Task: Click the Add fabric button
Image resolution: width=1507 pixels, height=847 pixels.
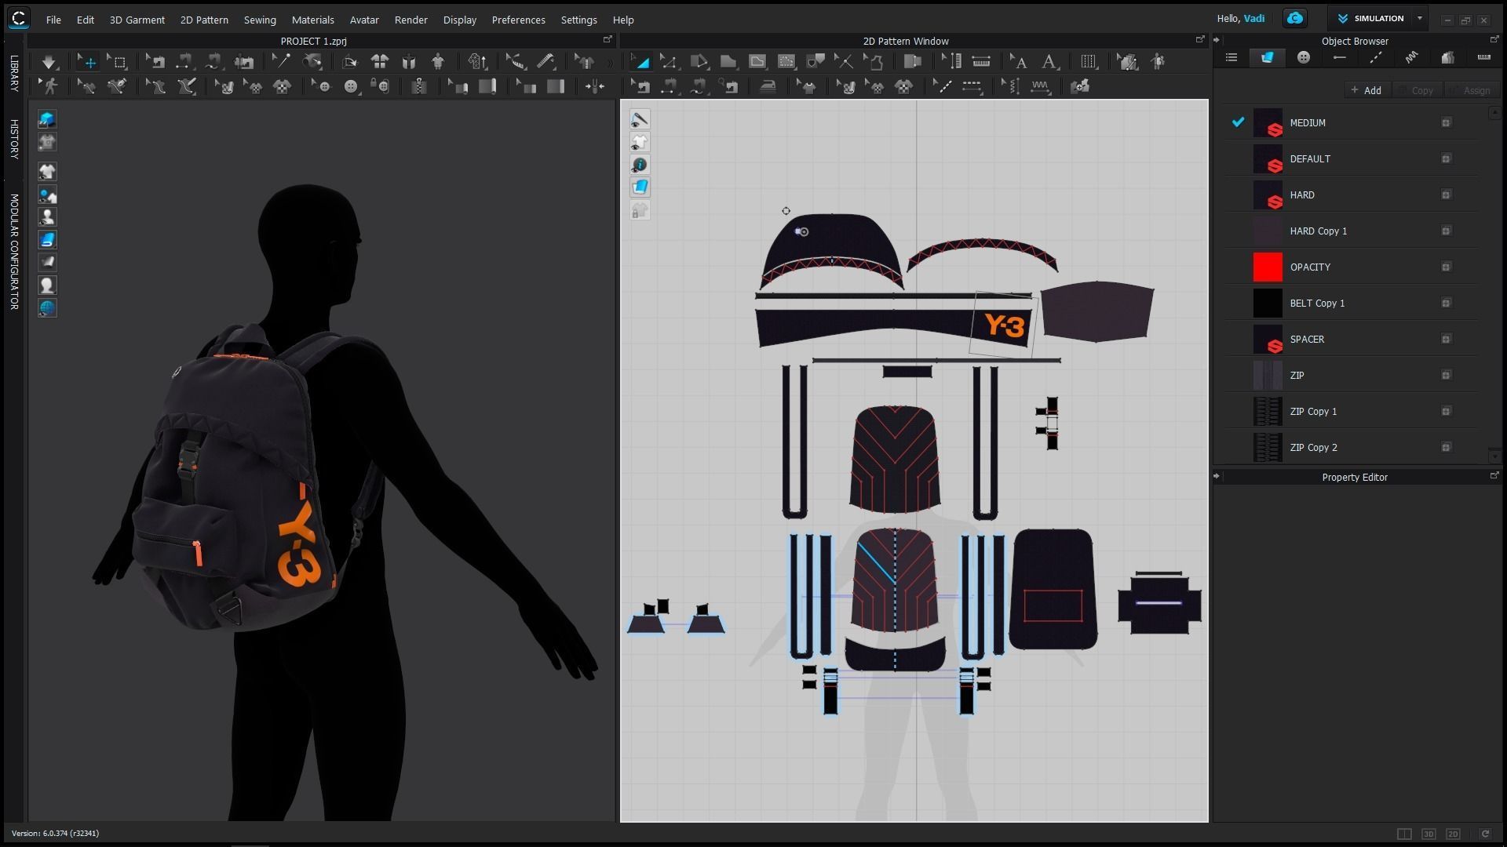Action: (x=1367, y=90)
